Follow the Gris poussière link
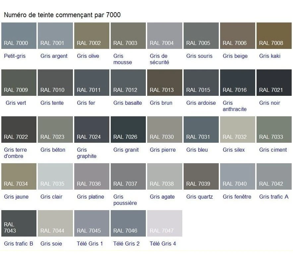The height and width of the screenshot is (263, 293). [125, 200]
